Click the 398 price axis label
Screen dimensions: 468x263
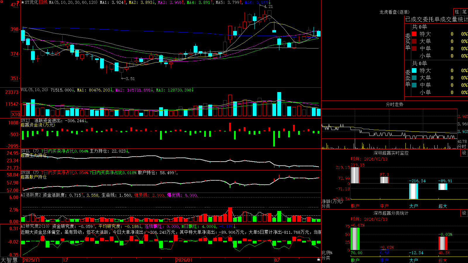point(14,29)
